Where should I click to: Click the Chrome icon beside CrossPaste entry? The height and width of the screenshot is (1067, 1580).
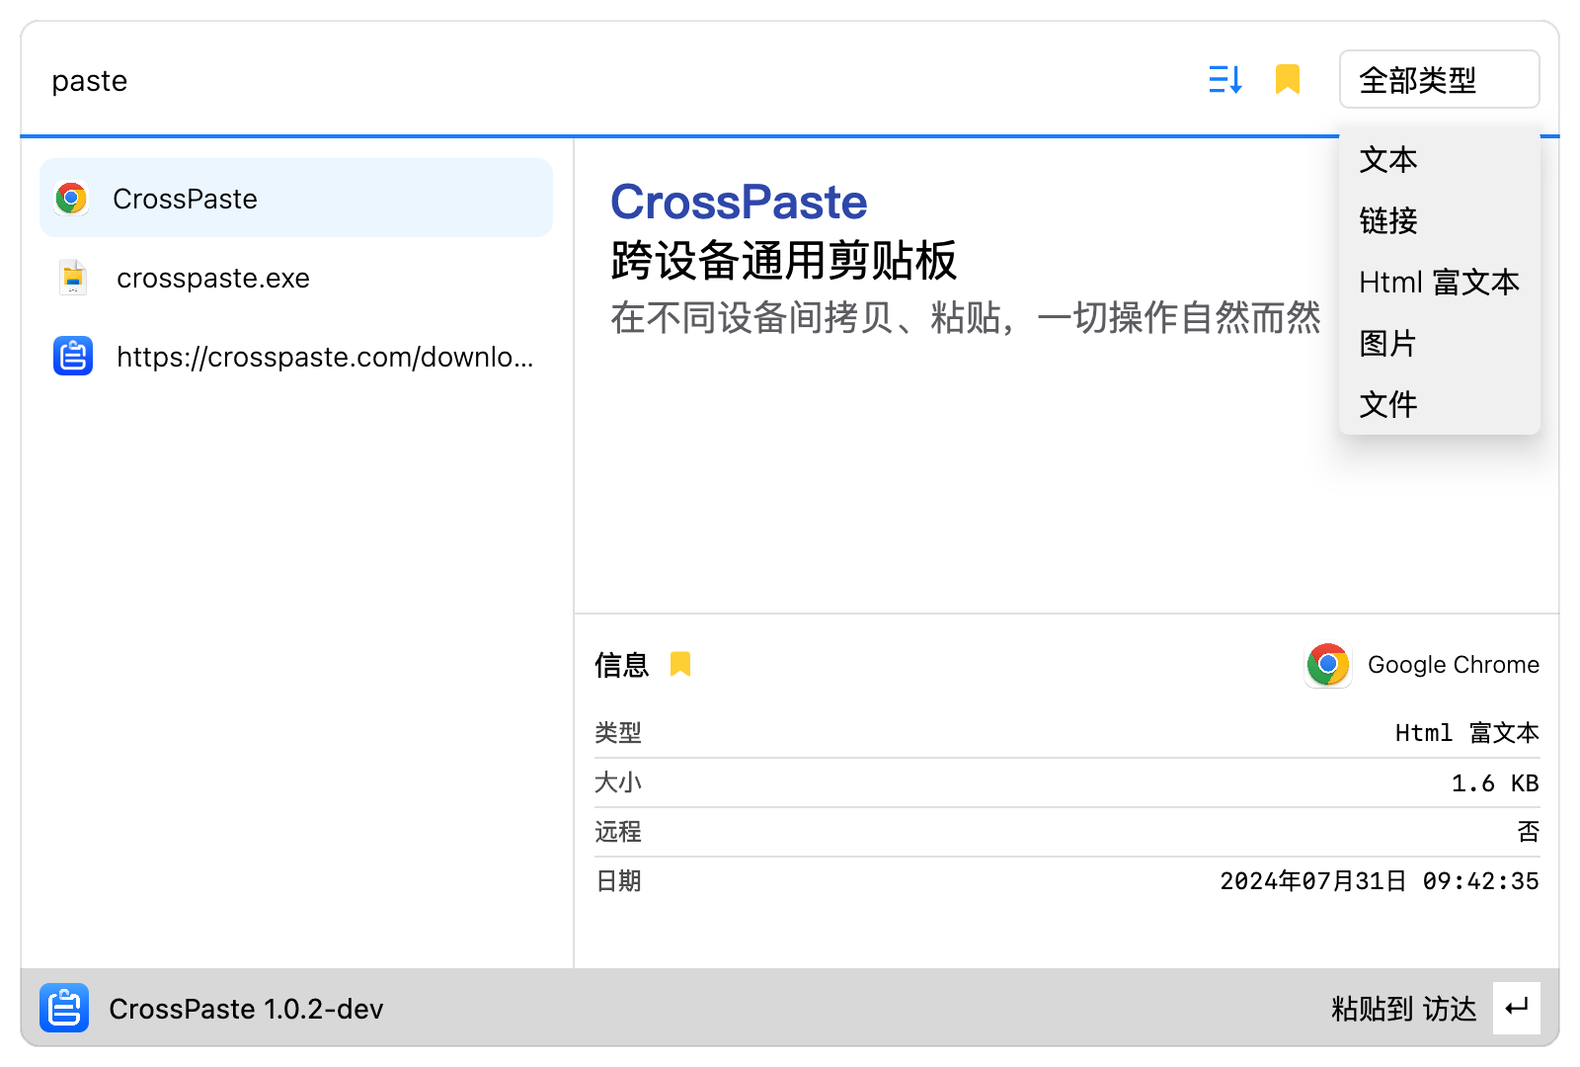coord(71,198)
